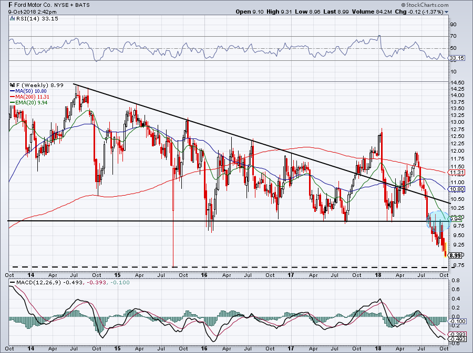
Task: Click the F (Weekly) 8.99 legend label
Action: [x=40, y=85]
